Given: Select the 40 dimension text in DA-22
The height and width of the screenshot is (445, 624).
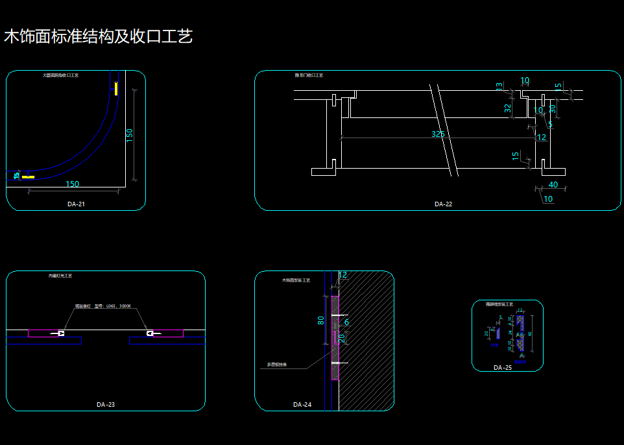Looking at the screenshot, I should pyautogui.click(x=553, y=185).
